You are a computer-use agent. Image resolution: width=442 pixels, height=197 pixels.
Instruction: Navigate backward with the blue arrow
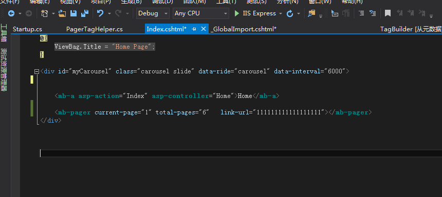(11, 13)
